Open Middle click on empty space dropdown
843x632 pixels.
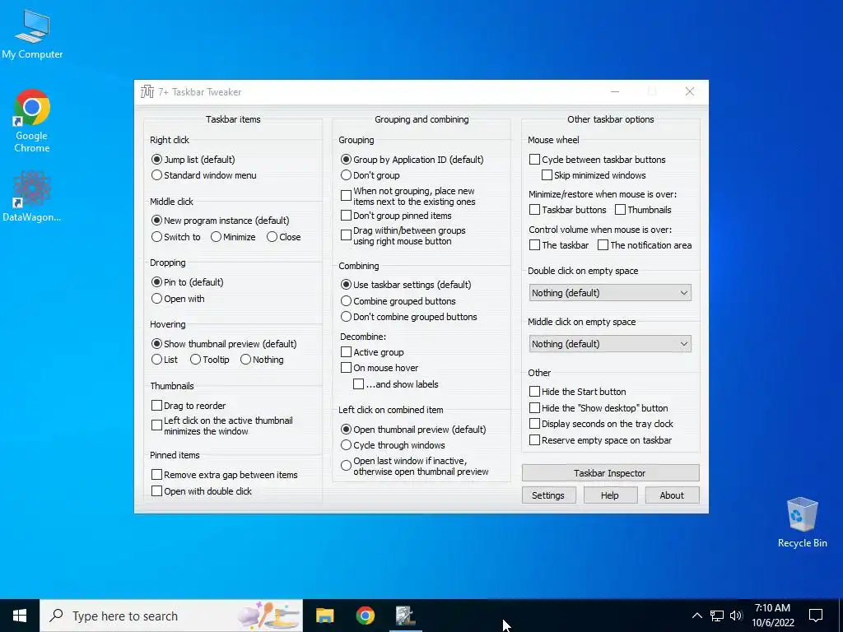610,344
